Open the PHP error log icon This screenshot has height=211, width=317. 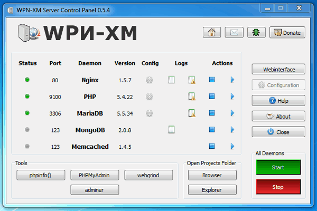(x=192, y=97)
